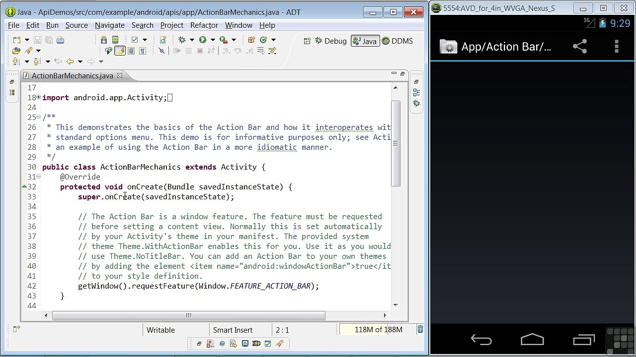Open the New wizard dropdown arrow

tap(26, 40)
